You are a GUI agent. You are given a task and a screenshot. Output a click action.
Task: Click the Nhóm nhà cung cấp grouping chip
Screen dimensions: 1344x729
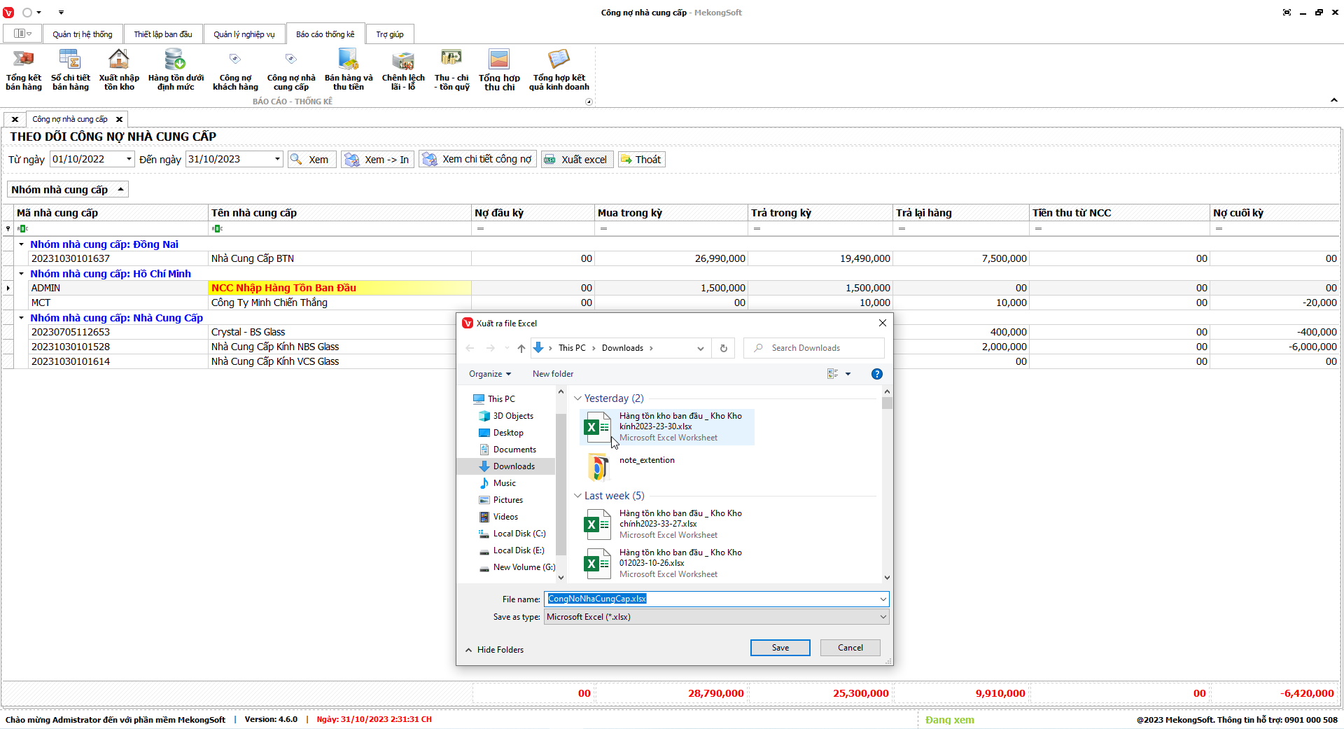coord(67,190)
